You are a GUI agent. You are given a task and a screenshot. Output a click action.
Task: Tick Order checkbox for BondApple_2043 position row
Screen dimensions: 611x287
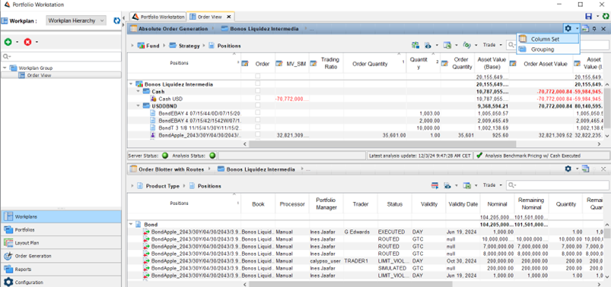point(258,134)
